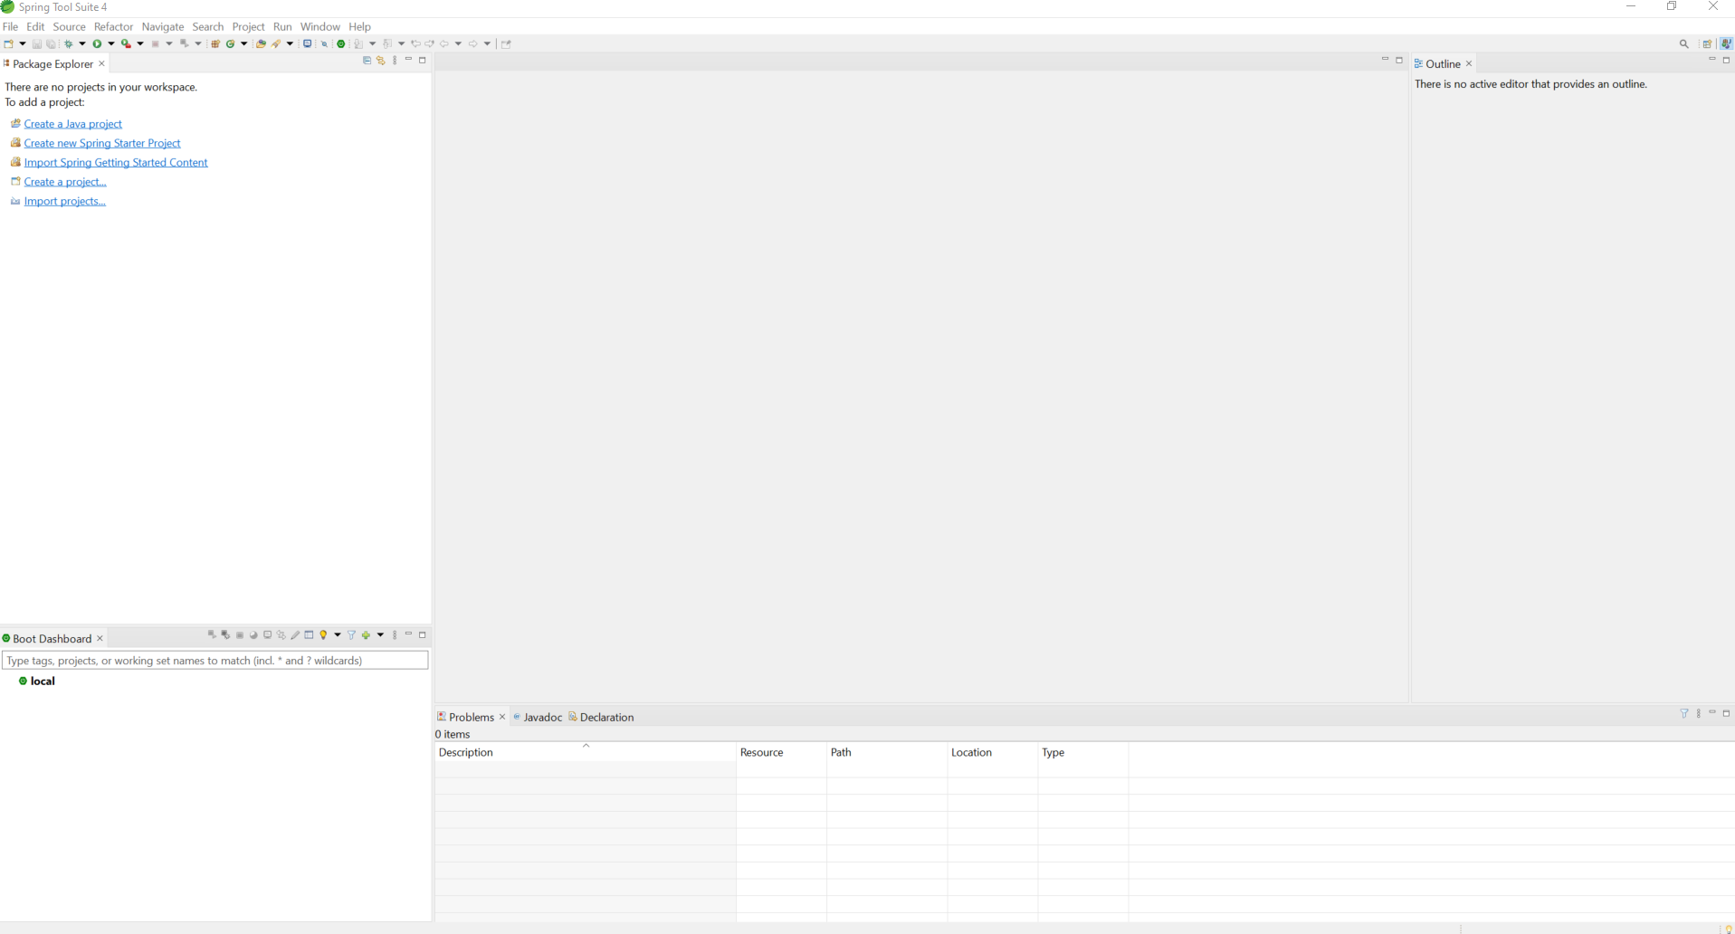Open the Refactor menu
This screenshot has width=1735, height=934.
113,26
